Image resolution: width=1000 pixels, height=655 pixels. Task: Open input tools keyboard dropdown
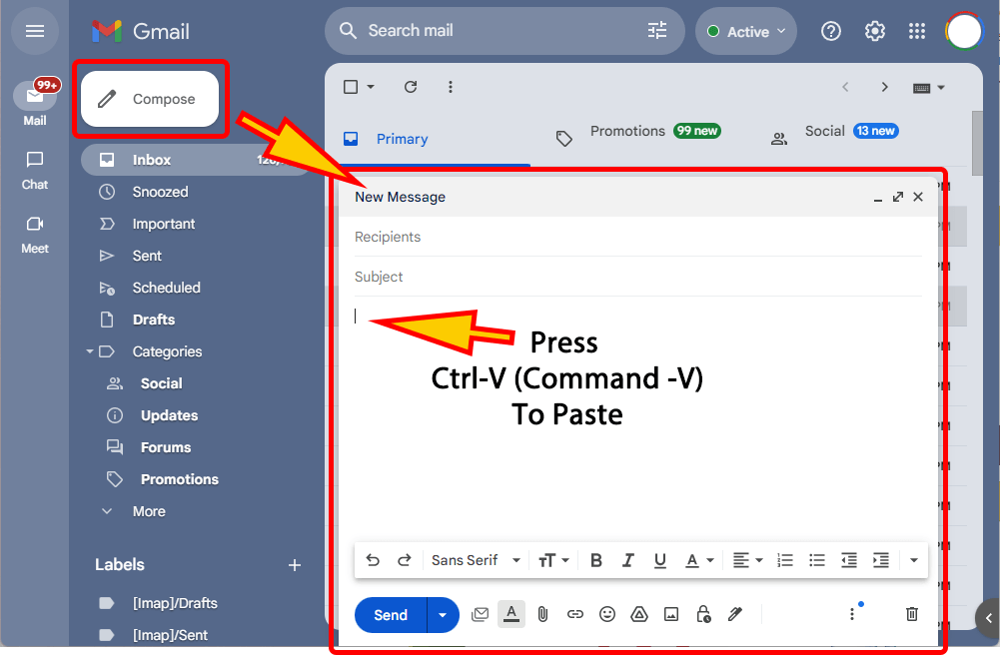(x=928, y=87)
